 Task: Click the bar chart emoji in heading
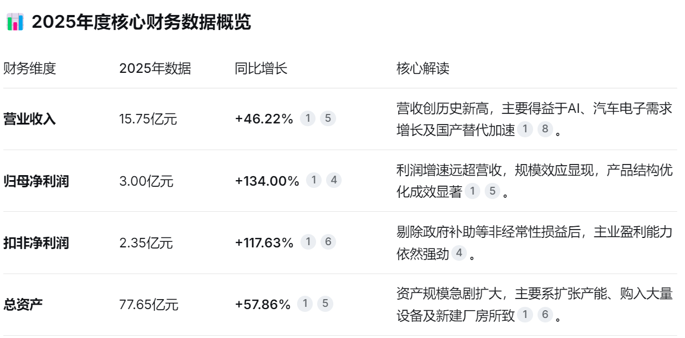(x=15, y=22)
